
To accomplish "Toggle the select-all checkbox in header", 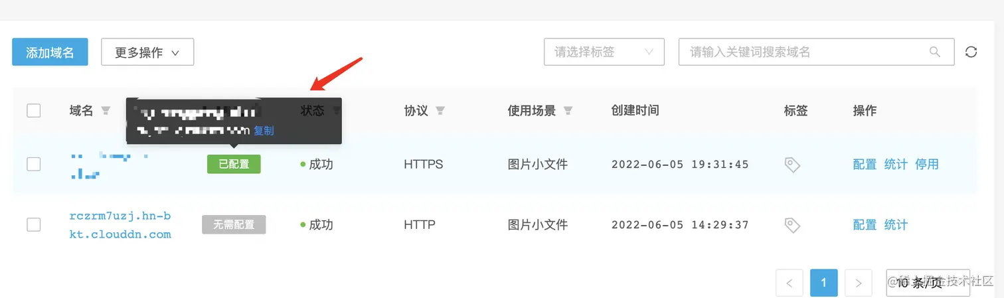I will pyautogui.click(x=34, y=111).
